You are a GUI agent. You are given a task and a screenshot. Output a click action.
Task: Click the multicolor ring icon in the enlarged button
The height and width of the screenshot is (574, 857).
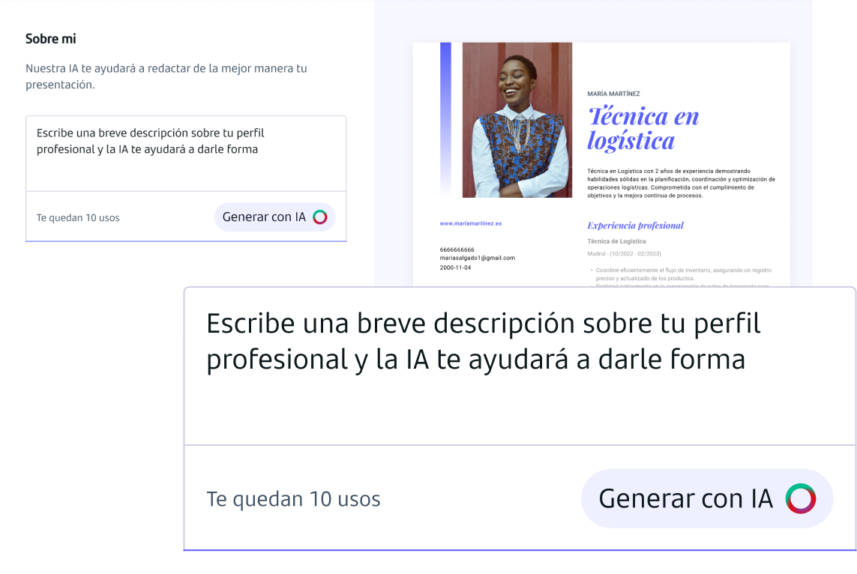800,498
